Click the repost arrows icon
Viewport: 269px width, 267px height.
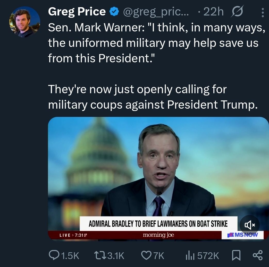click(100, 255)
